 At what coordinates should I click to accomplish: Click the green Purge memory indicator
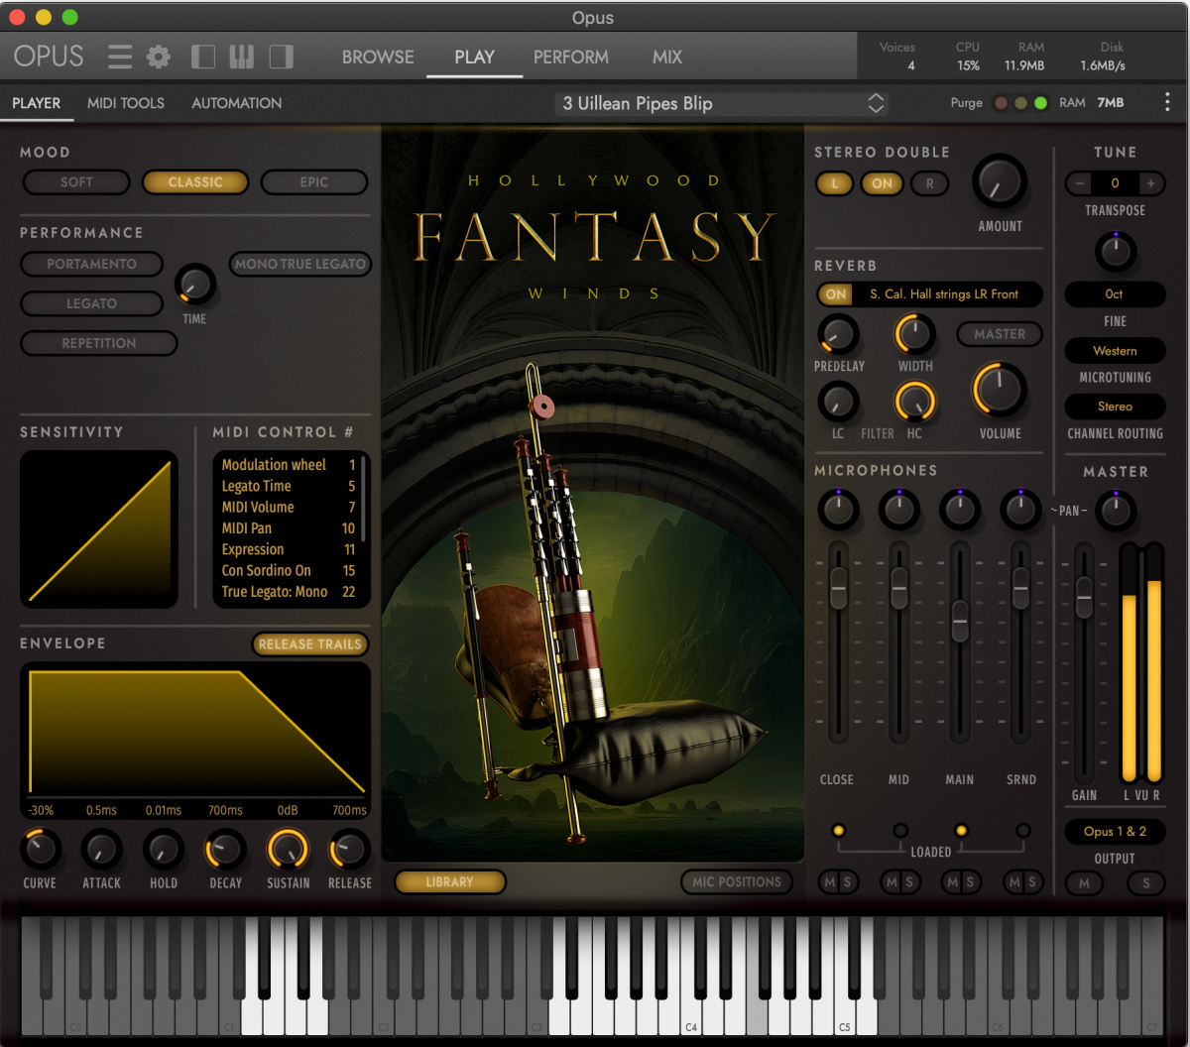click(1039, 102)
